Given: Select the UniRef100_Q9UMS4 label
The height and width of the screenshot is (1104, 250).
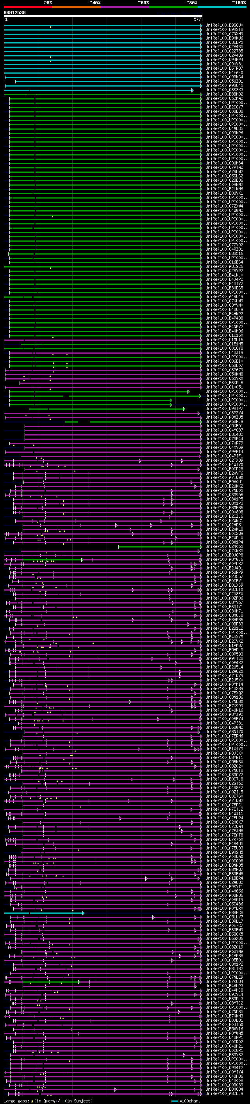Looking at the screenshot, I should pos(224,163).
